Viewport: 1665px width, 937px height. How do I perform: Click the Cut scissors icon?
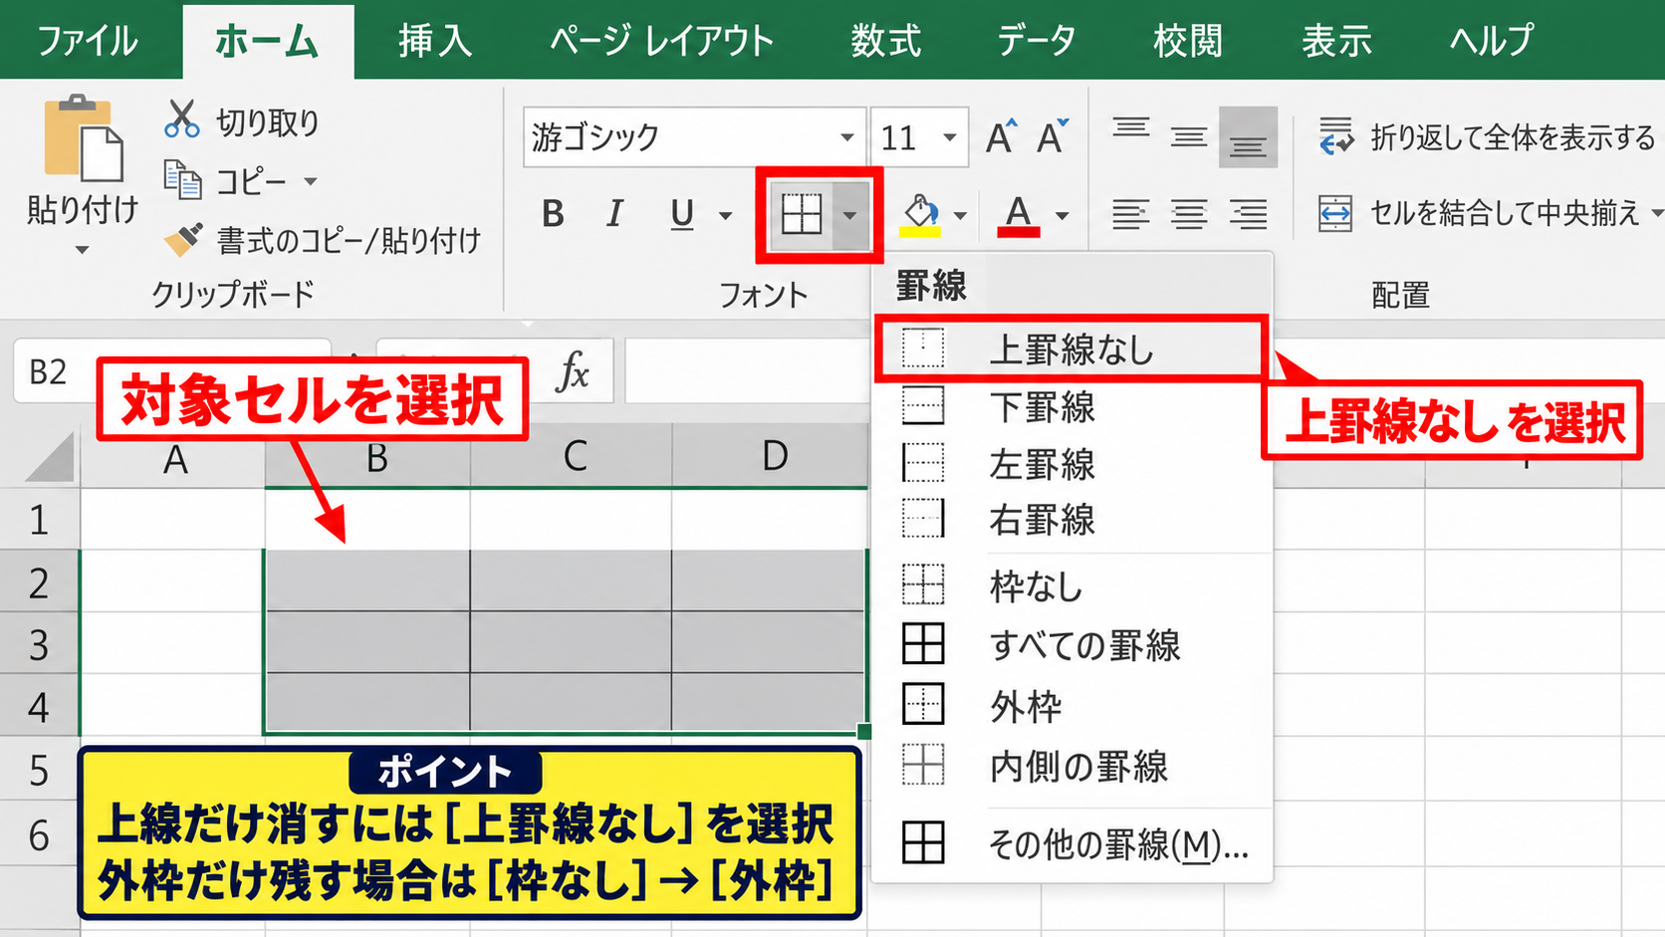coord(181,118)
